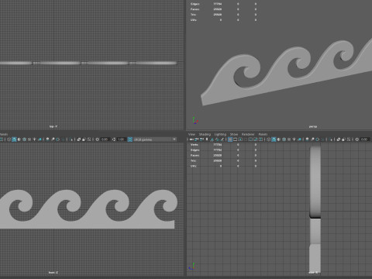
Task: Select Smooth Shade All in front panel
Action: coord(14,139)
